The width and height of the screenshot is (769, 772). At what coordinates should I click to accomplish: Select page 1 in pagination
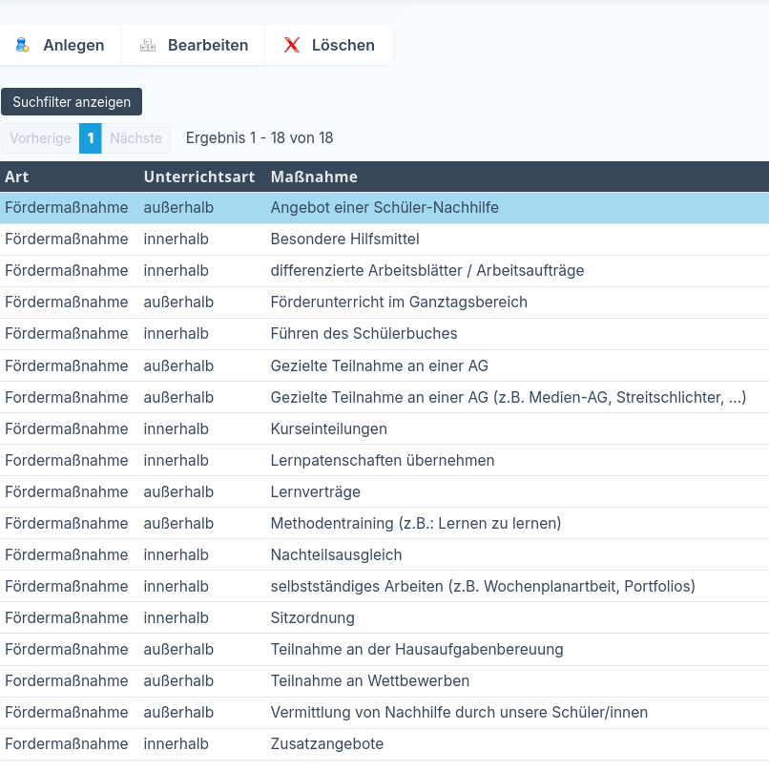click(x=91, y=138)
